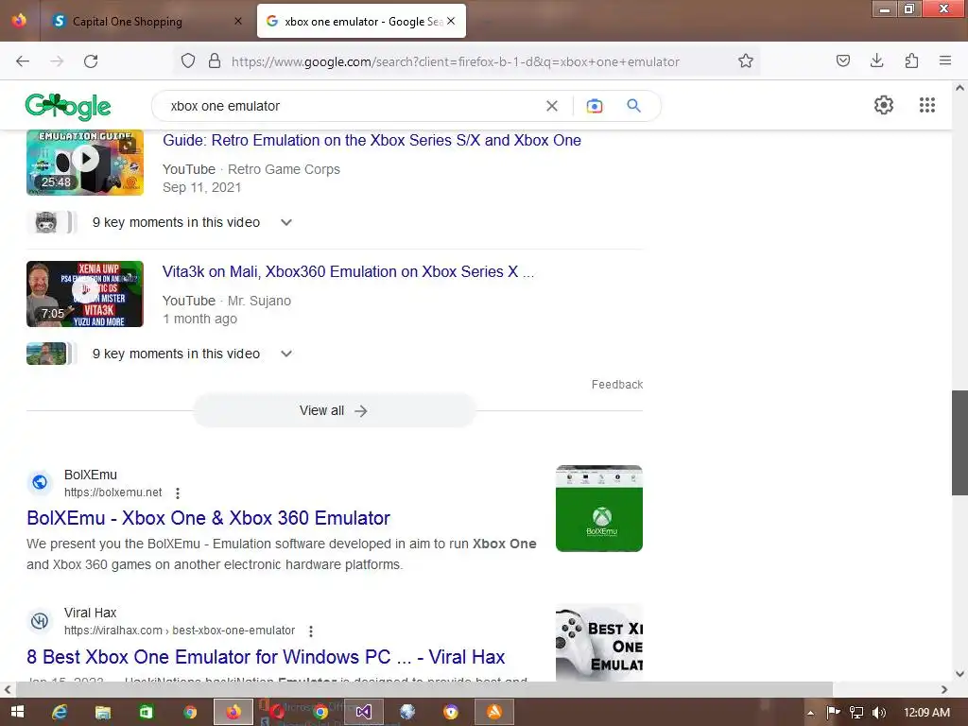This screenshot has width=968, height=726.
Task: Click horizontal scrollbar right arrow
Action: point(944,689)
